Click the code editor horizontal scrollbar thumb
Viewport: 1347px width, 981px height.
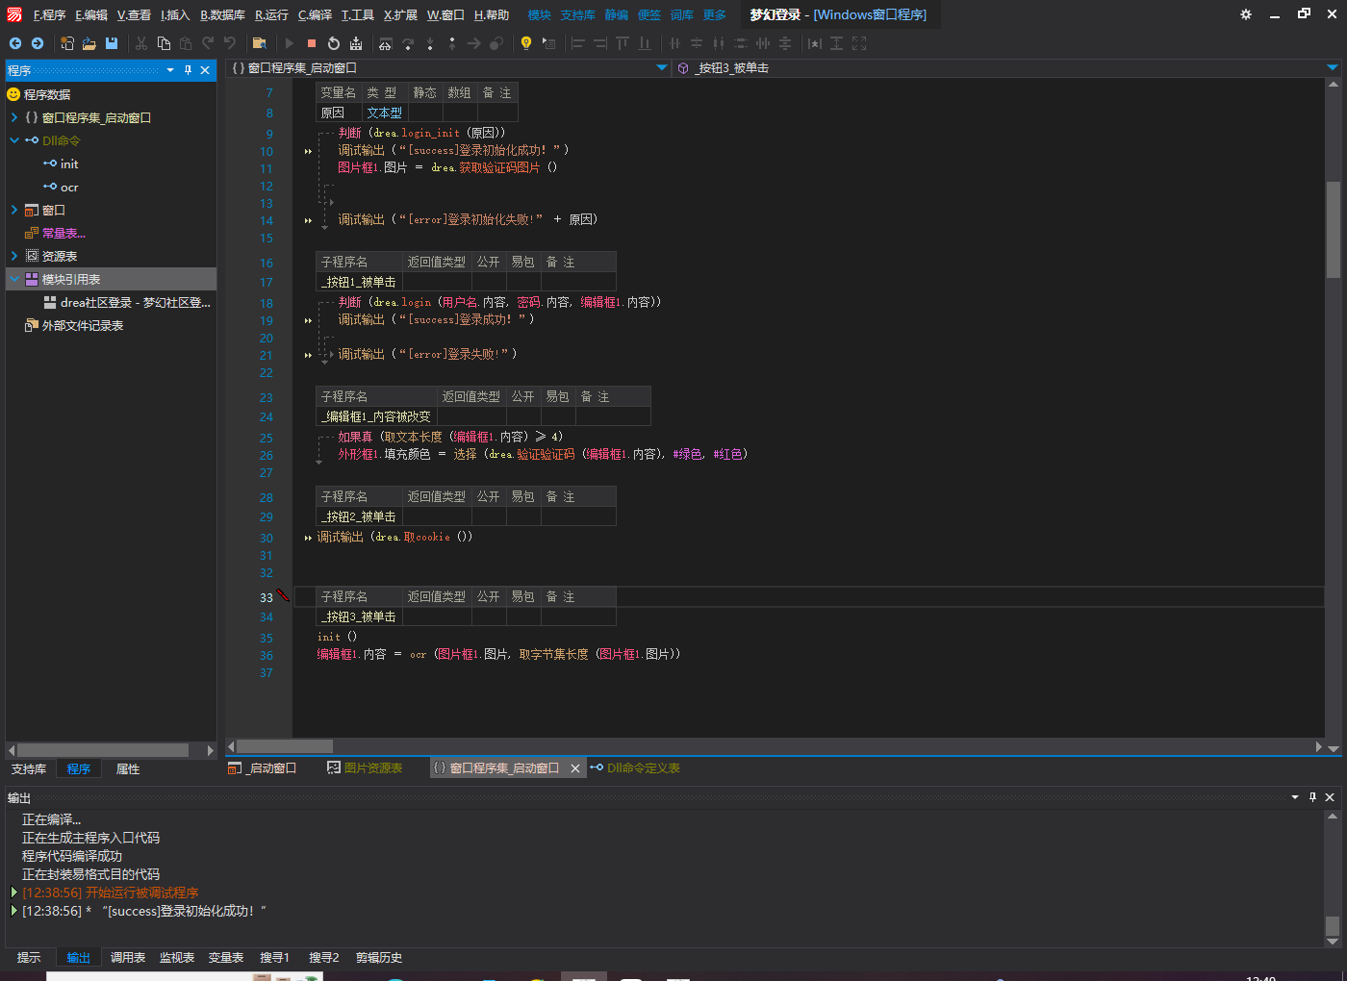[285, 746]
